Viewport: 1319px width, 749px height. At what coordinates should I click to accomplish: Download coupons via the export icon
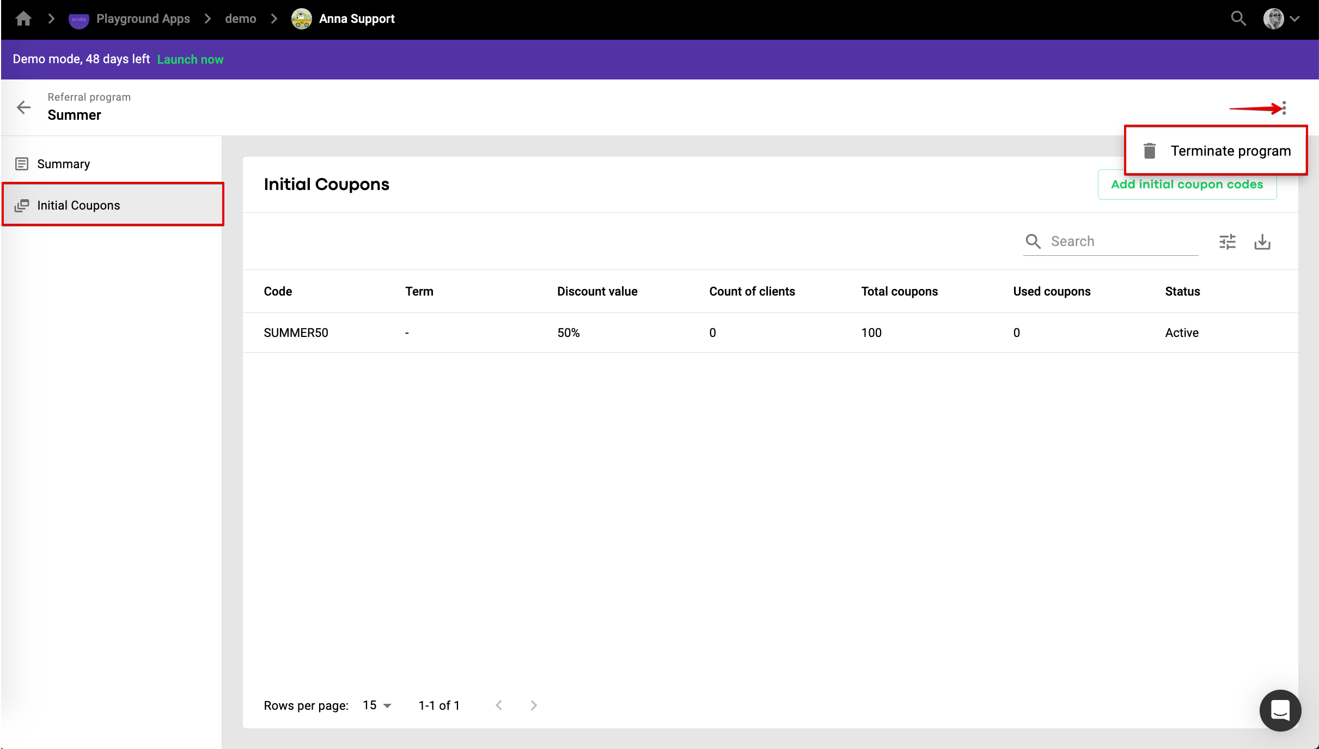[1262, 242]
